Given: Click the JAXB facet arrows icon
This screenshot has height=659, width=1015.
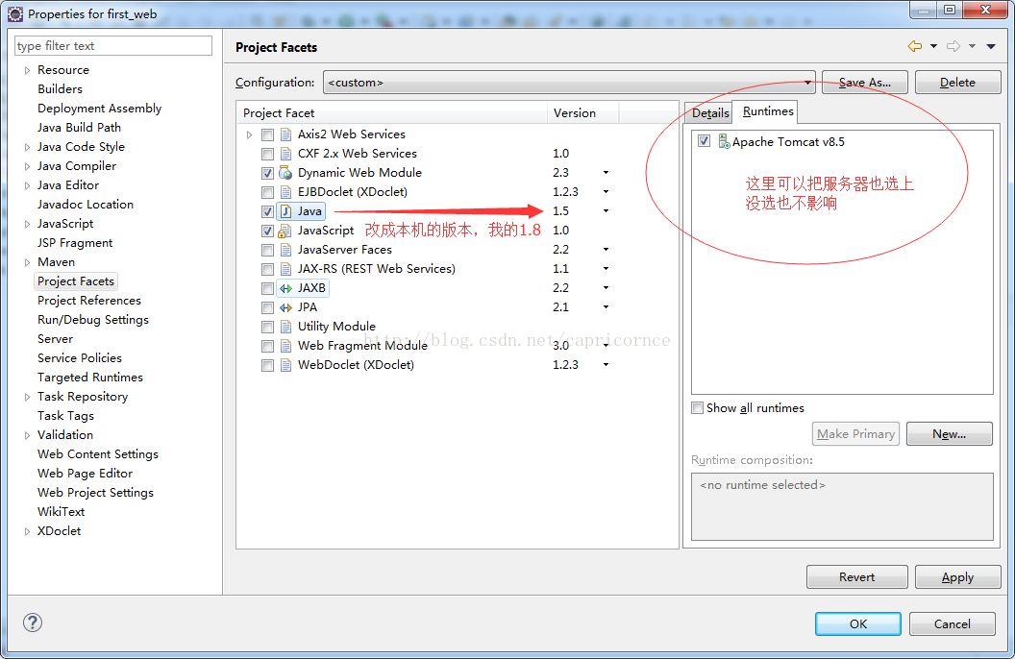Looking at the screenshot, I should [285, 288].
